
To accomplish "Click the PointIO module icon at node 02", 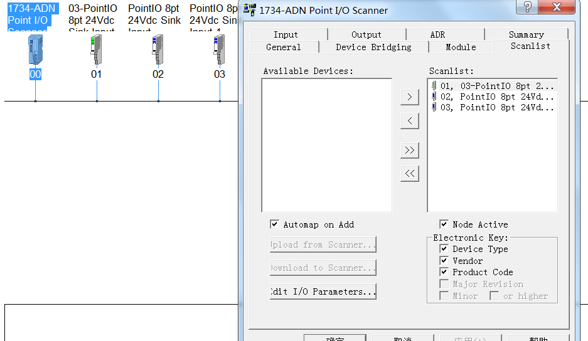I will [x=158, y=50].
